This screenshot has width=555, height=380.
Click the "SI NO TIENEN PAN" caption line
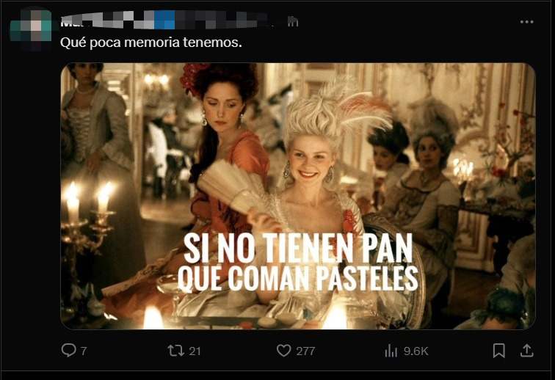click(x=298, y=248)
